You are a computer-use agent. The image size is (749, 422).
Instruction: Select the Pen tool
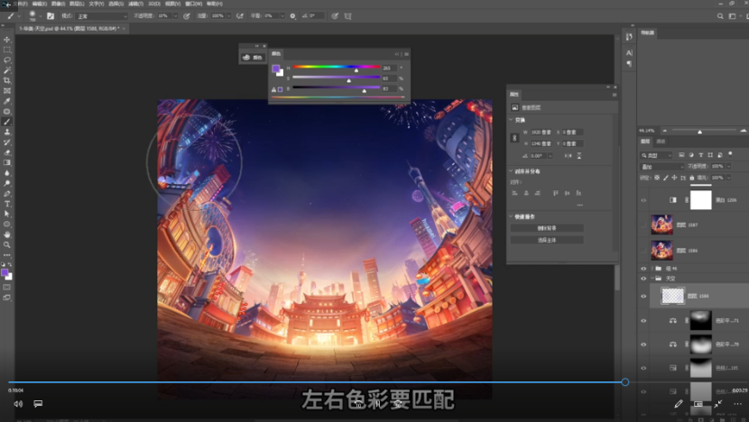pos(6,194)
